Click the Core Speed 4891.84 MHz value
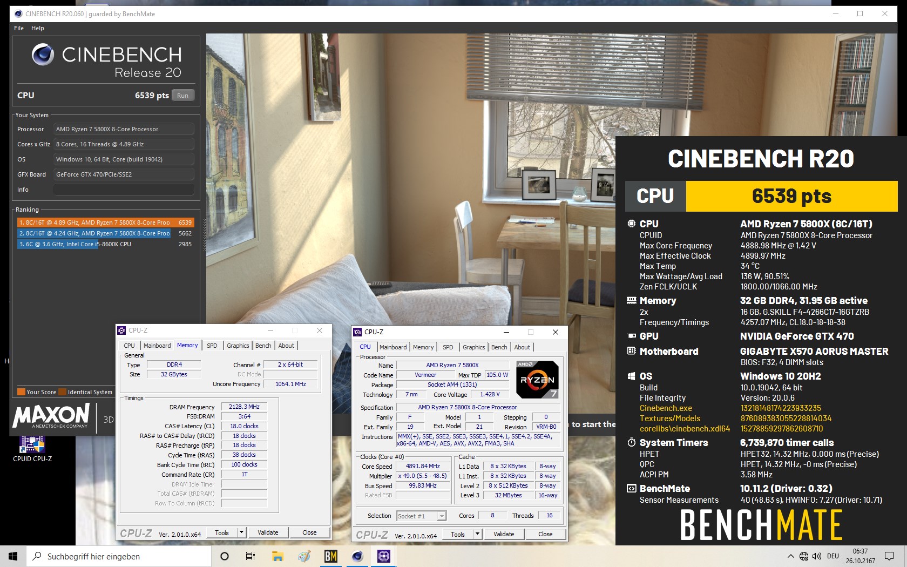 [423, 466]
